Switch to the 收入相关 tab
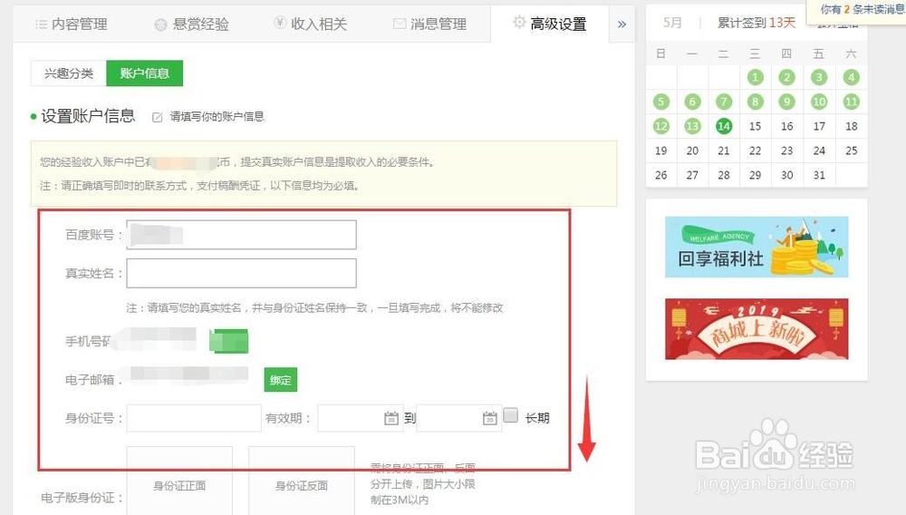This screenshot has height=515, width=906. point(310,24)
